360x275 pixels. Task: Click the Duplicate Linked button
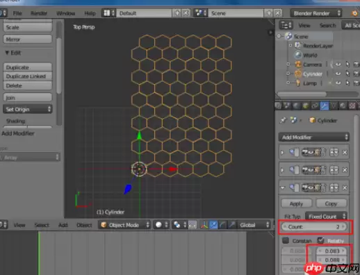coord(28,76)
